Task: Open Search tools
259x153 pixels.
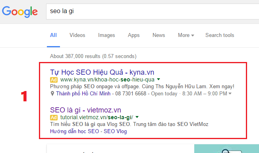Action: pyautogui.click(x=220, y=35)
